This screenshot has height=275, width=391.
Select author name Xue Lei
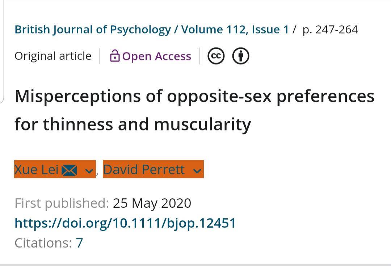[37, 170]
